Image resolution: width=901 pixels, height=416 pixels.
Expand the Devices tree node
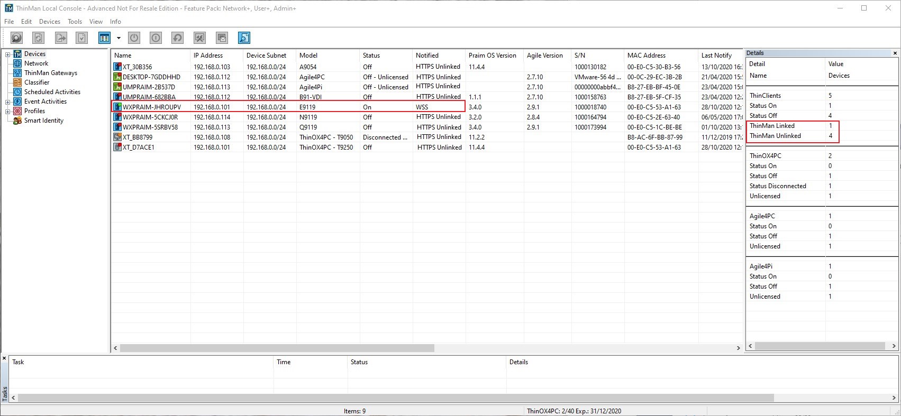8,54
